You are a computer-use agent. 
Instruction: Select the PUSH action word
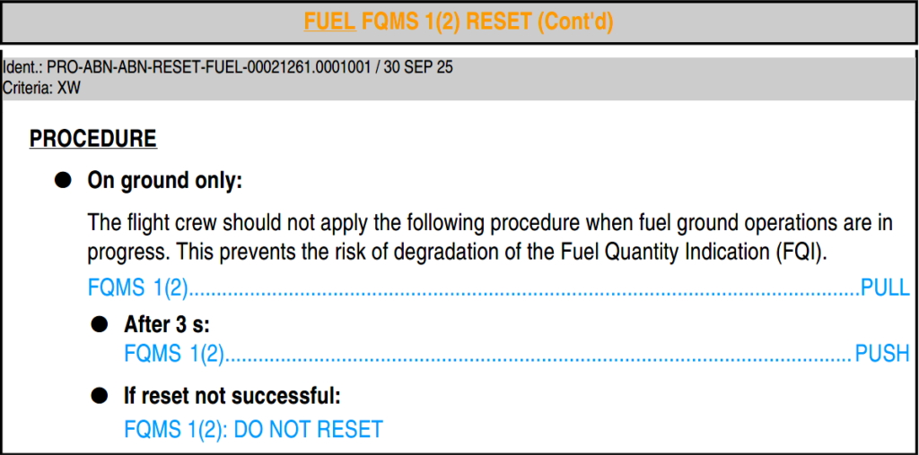click(882, 353)
